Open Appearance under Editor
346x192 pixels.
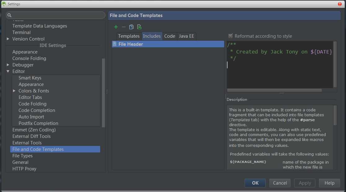31,84
